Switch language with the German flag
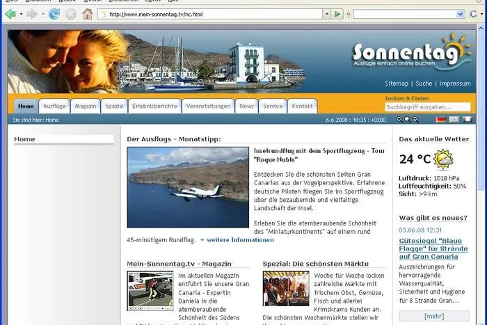This screenshot has height=325, width=487. tap(440, 120)
